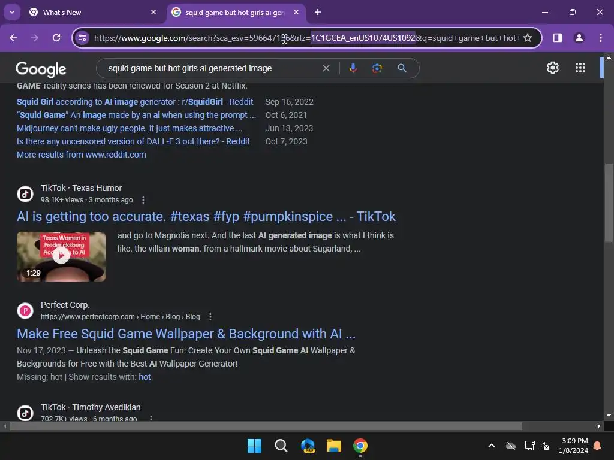This screenshot has width=614, height=460.
Task: Open notifications bell in system tray
Action: [x=597, y=446]
